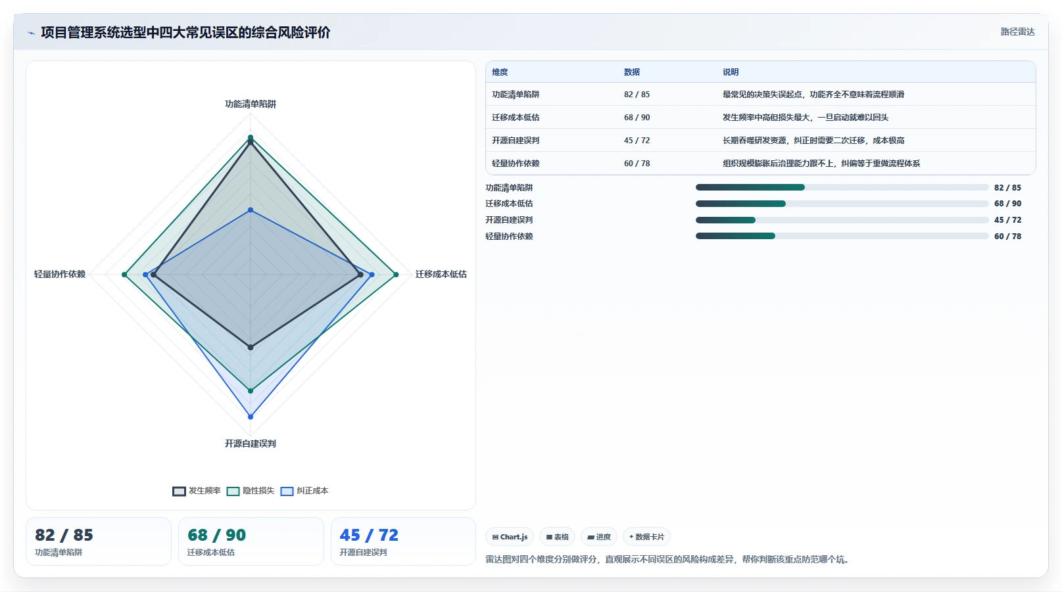The width and height of the screenshot is (1062, 592).
Task: Click description 最常见的决策失误起点
Action: click(813, 95)
